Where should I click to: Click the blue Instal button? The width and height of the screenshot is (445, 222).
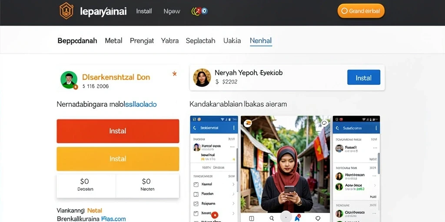pos(364,77)
